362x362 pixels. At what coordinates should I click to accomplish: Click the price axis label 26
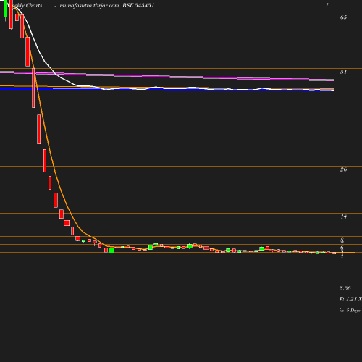(x=343, y=169)
